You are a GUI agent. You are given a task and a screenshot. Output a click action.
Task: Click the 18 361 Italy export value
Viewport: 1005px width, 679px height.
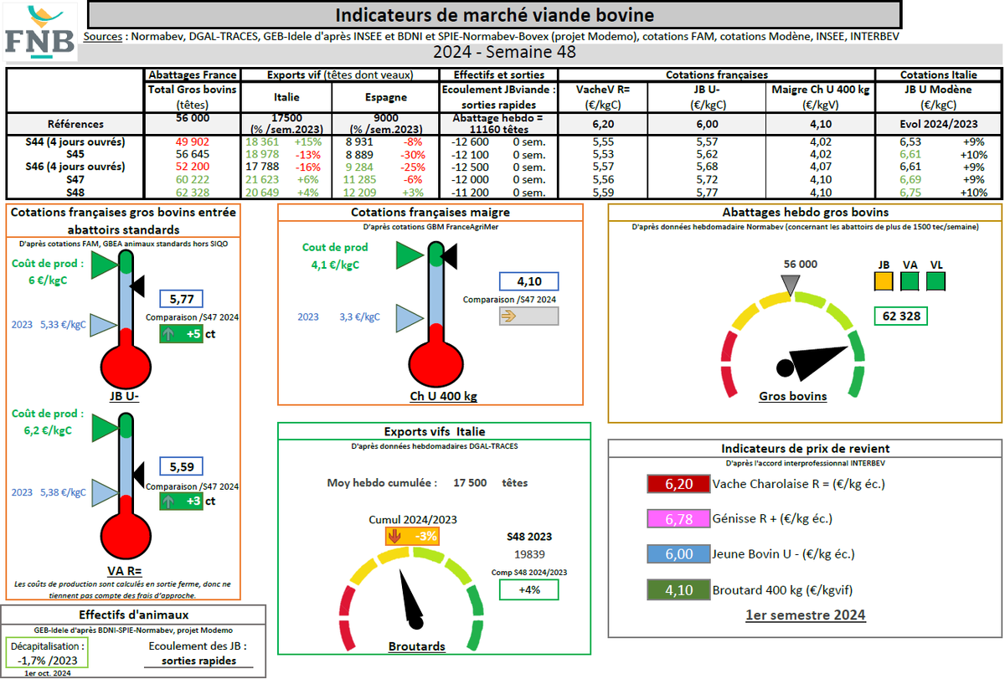click(x=262, y=142)
